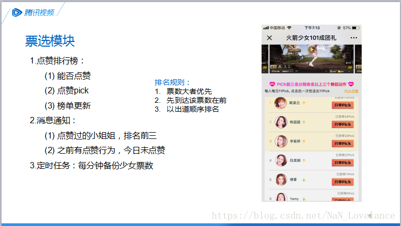
Task: Click the rule 票数大者优先
Action: click(189, 91)
